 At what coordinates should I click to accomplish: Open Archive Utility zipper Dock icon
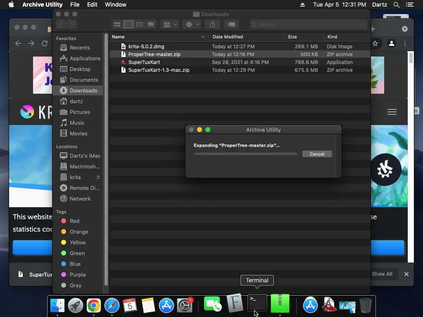(x=280, y=304)
